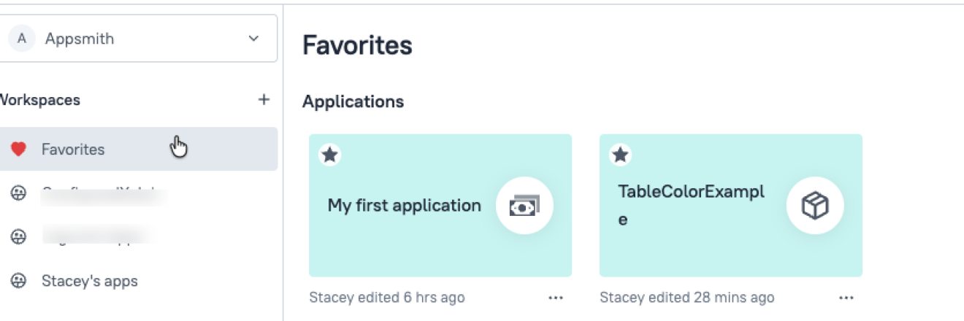Click the workspace icon beside Stacey's apps
Screen dimensions: 964x321
pyautogui.click(x=19, y=281)
